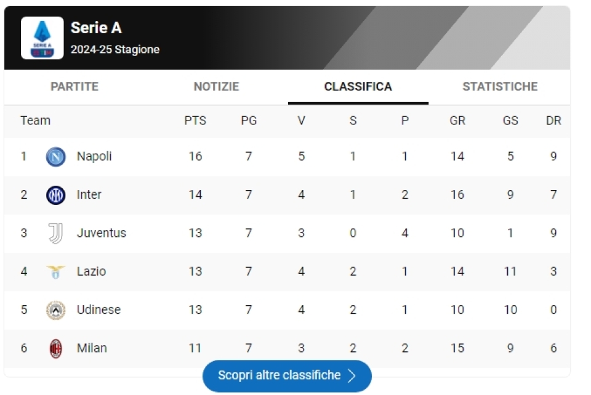Click the Napoli club crest
The image size is (591, 395).
[x=55, y=157]
